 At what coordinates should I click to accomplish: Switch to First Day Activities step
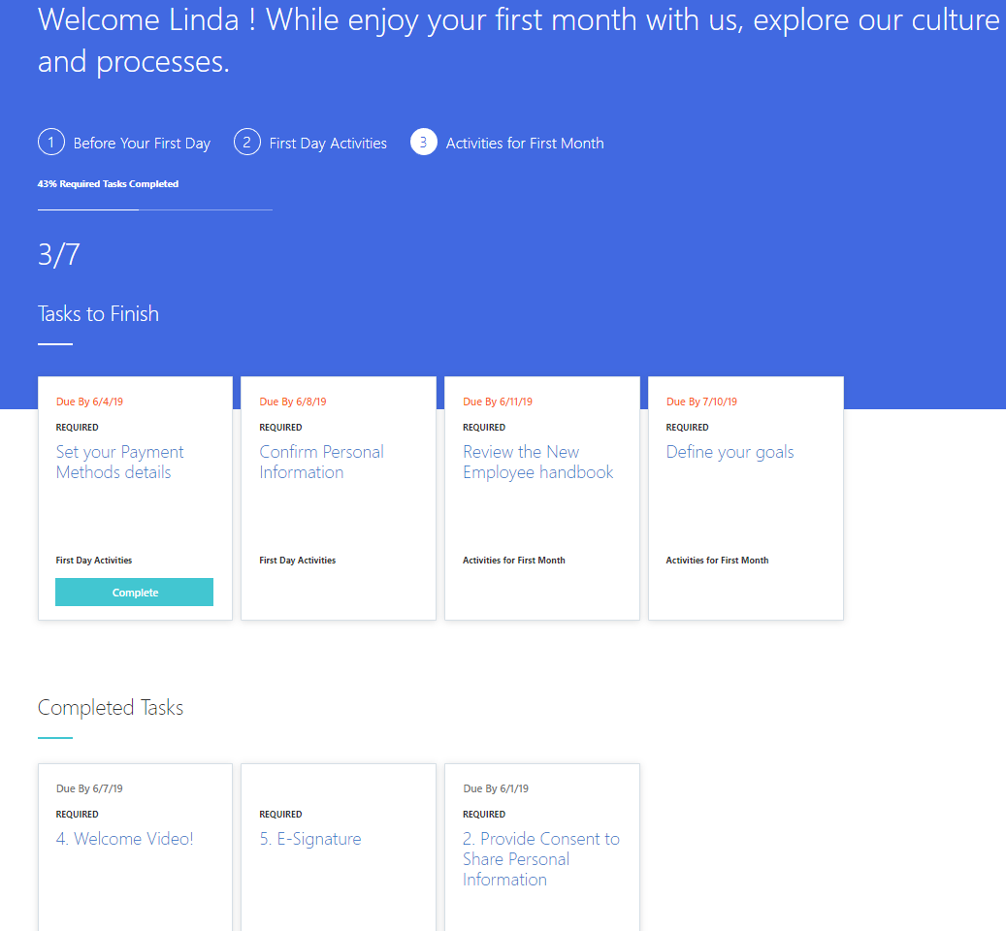pos(328,144)
